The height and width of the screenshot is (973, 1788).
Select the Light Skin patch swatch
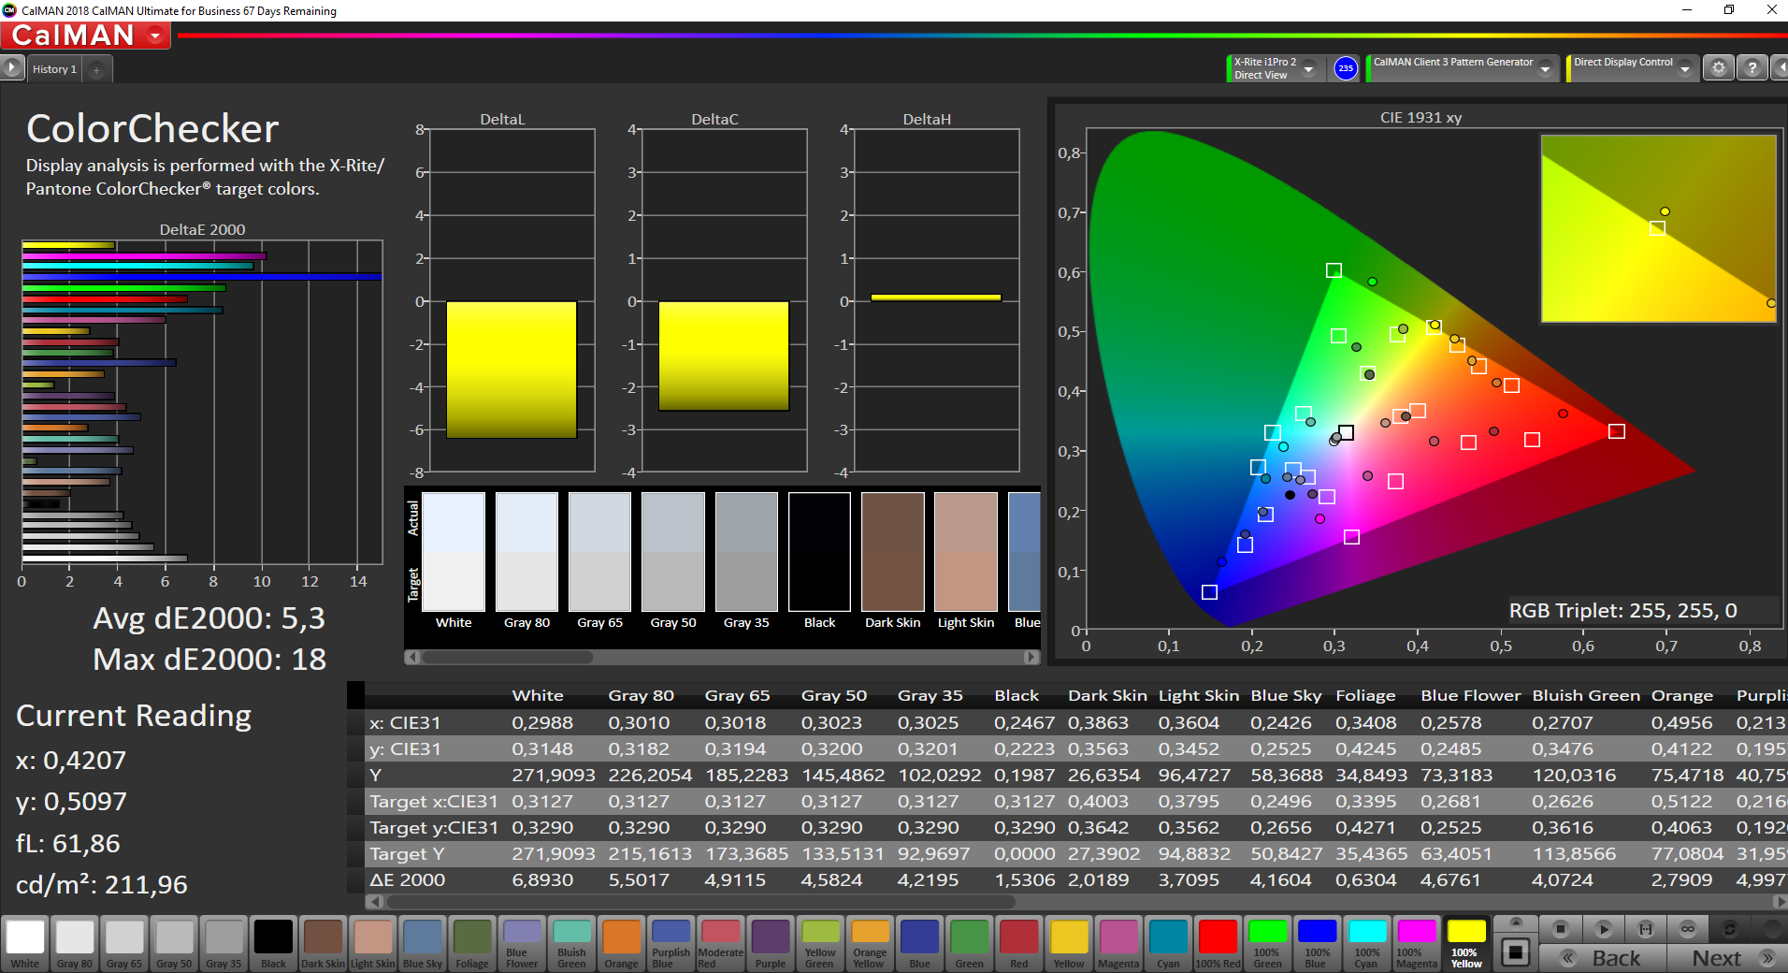[x=372, y=943]
